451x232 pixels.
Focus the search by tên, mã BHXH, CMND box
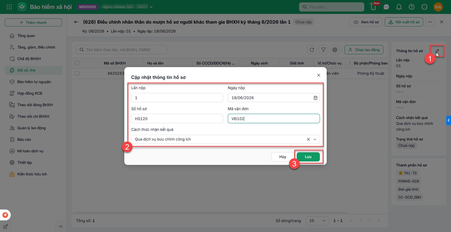[121, 50]
